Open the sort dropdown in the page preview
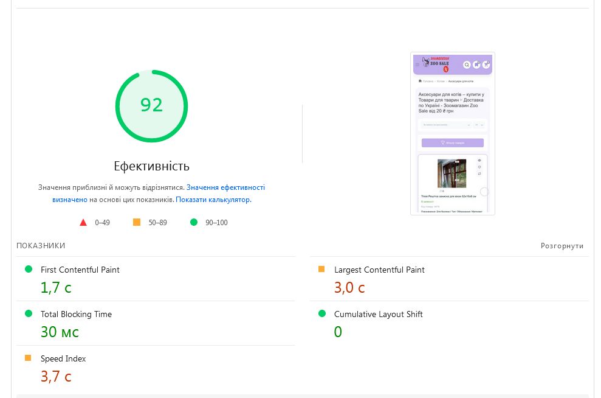The image size is (601, 398). pyautogui.click(x=446, y=125)
